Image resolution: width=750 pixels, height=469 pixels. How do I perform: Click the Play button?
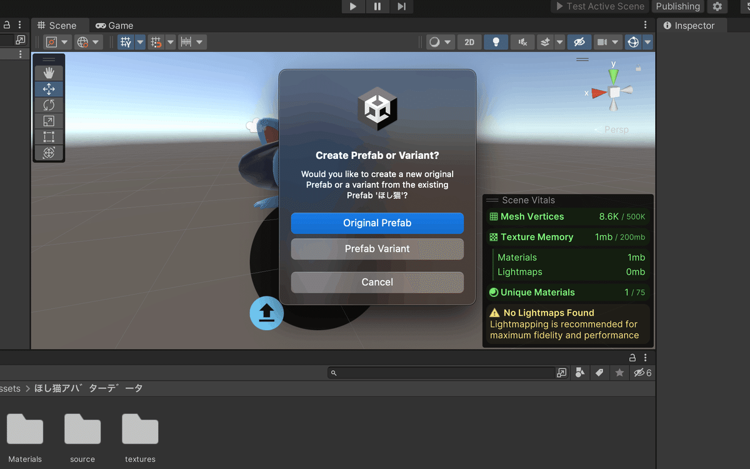353,6
